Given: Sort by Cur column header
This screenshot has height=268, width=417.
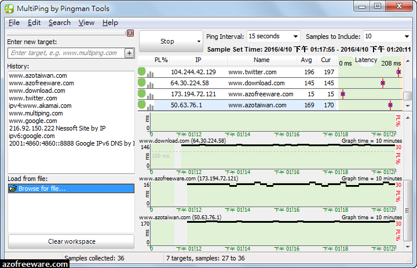Looking at the screenshot, I should 326,60.
